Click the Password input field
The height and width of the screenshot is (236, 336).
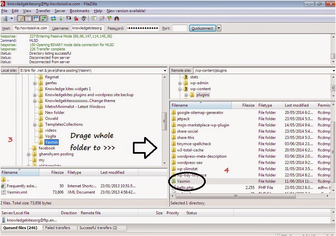tap(143, 28)
